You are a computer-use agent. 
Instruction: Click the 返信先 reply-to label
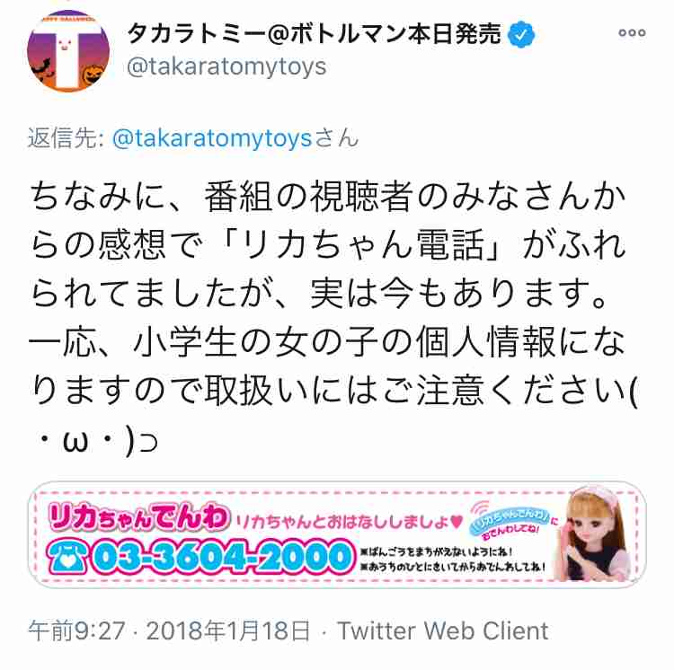(x=66, y=138)
